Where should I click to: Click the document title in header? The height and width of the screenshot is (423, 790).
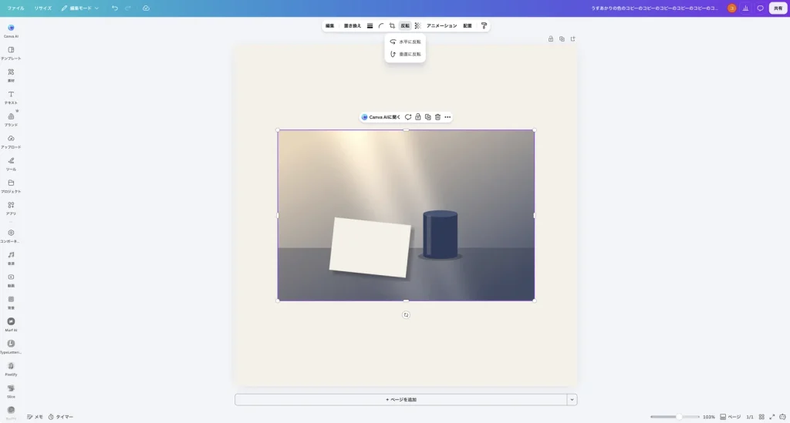pos(654,8)
